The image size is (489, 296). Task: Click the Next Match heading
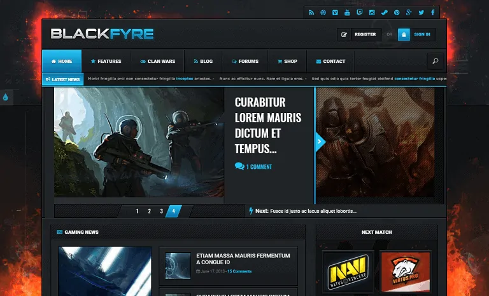[x=377, y=232]
